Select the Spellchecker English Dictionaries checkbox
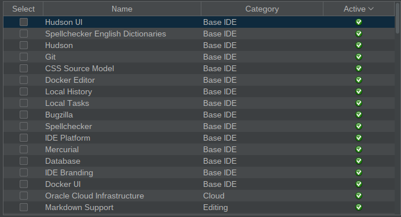This screenshot has height=217, width=401. click(24, 34)
